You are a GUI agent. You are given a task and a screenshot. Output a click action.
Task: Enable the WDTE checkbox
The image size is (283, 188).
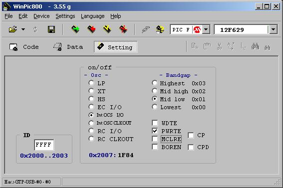pyautogui.click(x=155, y=123)
